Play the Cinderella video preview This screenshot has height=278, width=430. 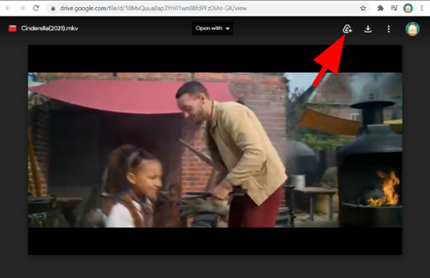(x=215, y=150)
